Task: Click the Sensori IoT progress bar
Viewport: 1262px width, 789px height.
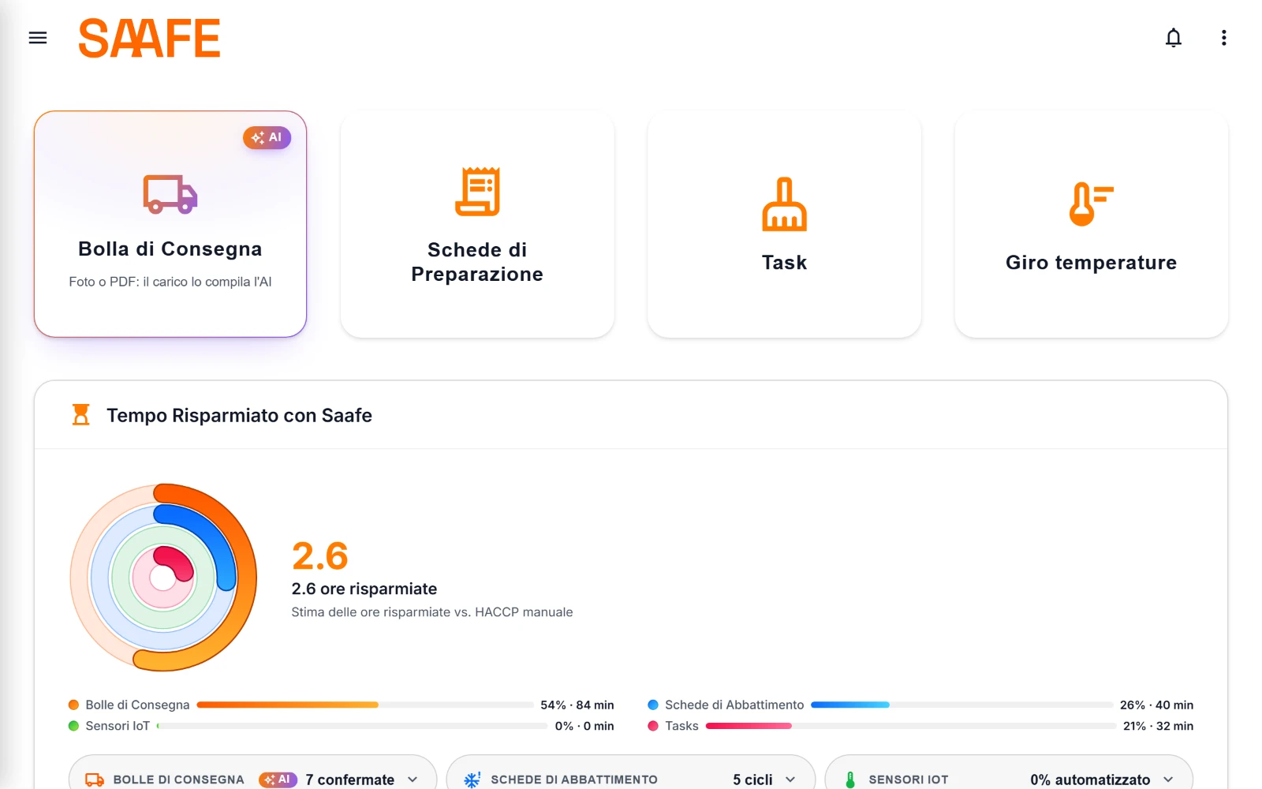Action: [352, 726]
